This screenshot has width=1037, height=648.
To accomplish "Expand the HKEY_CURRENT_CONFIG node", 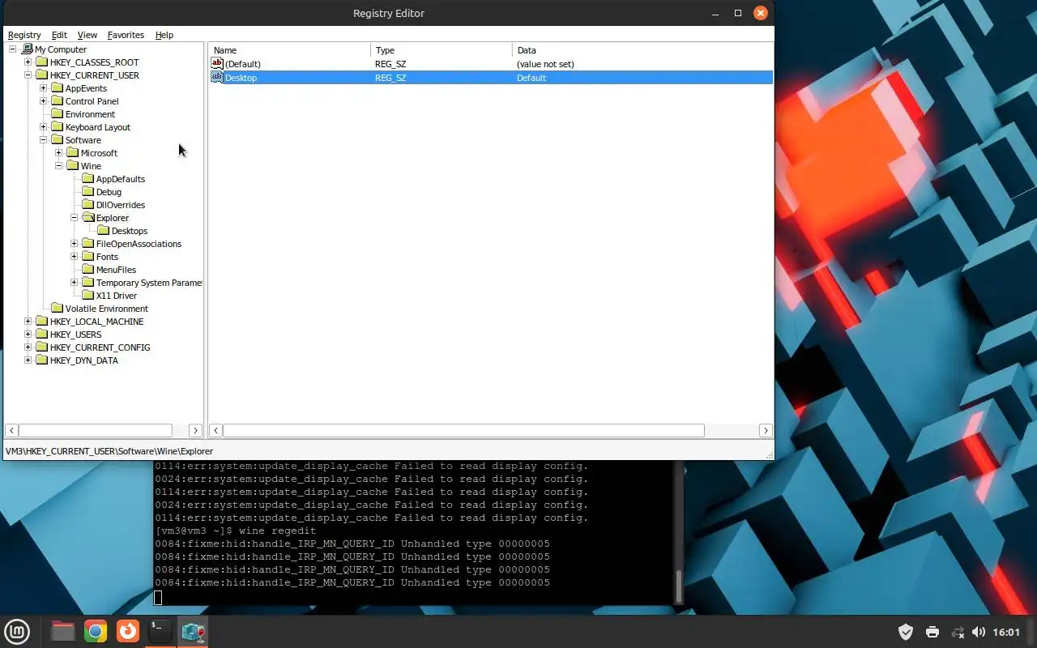I will pyautogui.click(x=28, y=347).
